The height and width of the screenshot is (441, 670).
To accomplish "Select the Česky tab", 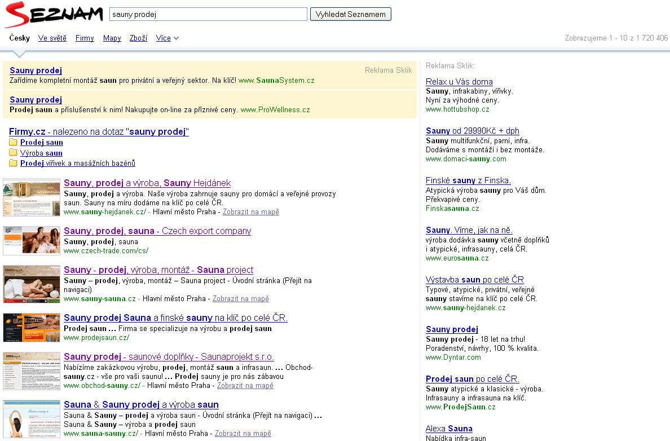I will [x=20, y=38].
